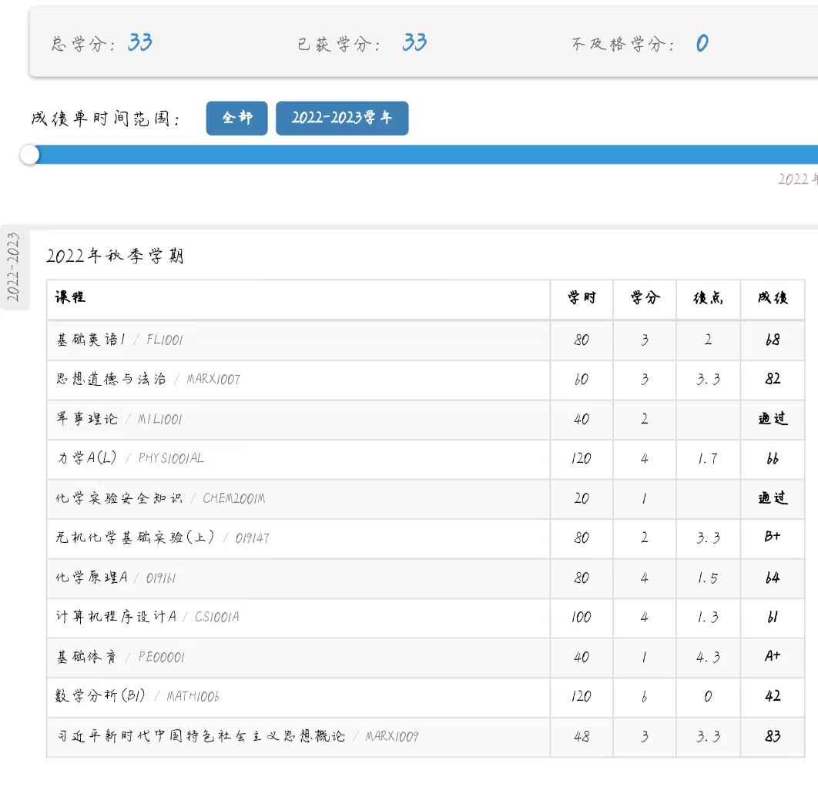Select the 2022-2023学年 button
Screen dimensions: 818x807
[x=342, y=119]
